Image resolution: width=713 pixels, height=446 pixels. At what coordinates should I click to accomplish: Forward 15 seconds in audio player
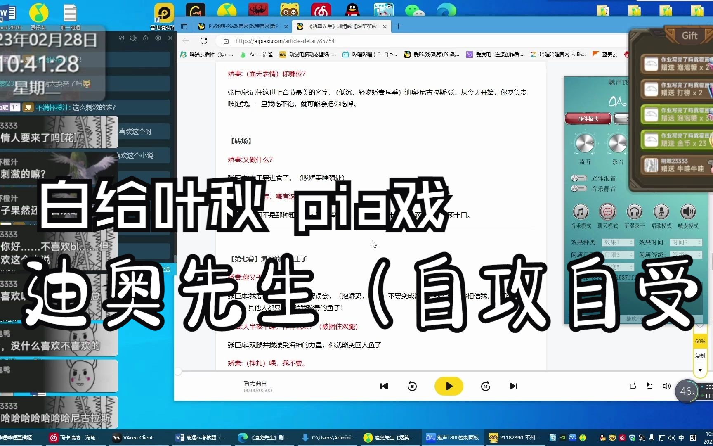[x=486, y=386]
